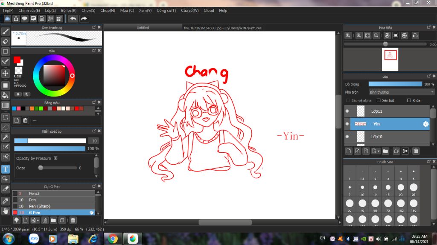The height and width of the screenshot is (245, 437).
Task: Select the Pen (Sharp) brush
Action: click(x=53, y=206)
